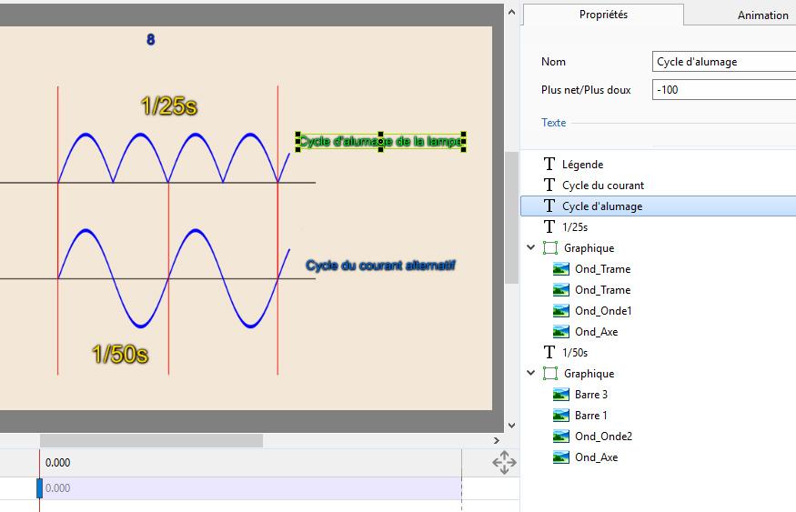
Task: Click the horizontal scrollbar right arrow
Action: point(497,440)
